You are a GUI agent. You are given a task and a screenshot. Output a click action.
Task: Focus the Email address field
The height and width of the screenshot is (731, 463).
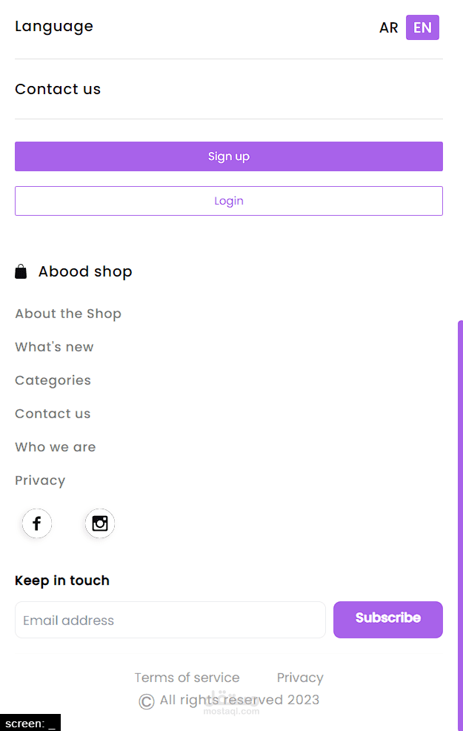[170, 620]
